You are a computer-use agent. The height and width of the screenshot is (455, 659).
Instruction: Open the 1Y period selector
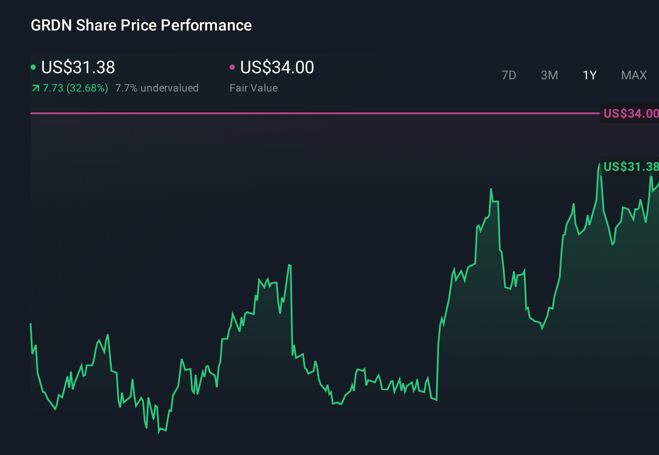click(x=590, y=75)
